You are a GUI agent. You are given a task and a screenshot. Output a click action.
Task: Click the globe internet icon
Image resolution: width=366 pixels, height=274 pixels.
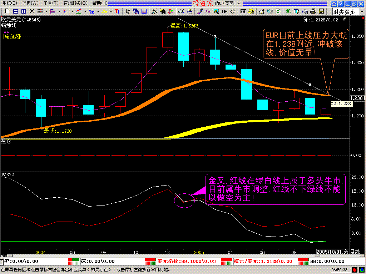pyautogui.click(x=270, y=11)
